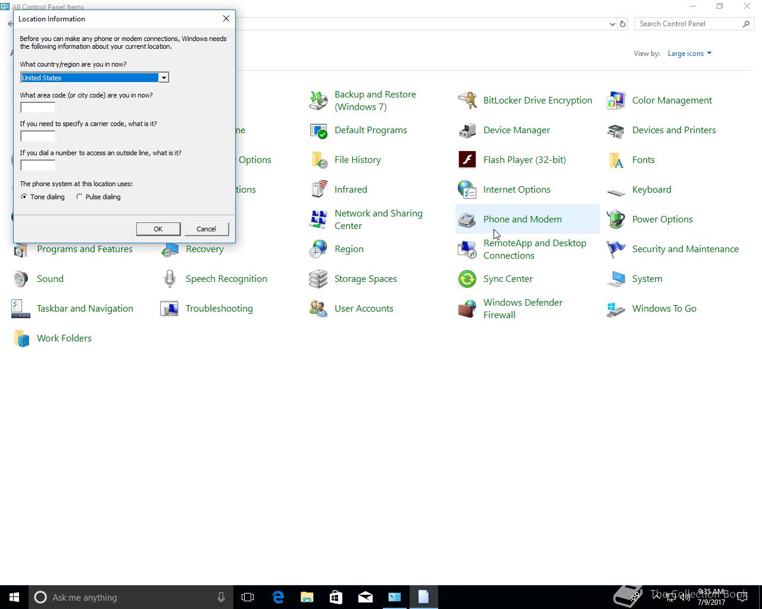762x609 pixels.
Task: Open Task View on the taskbar
Action: pos(248,597)
